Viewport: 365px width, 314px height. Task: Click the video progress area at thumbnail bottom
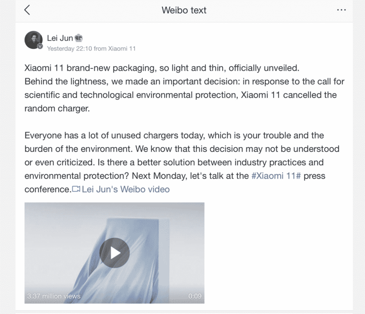(114, 302)
